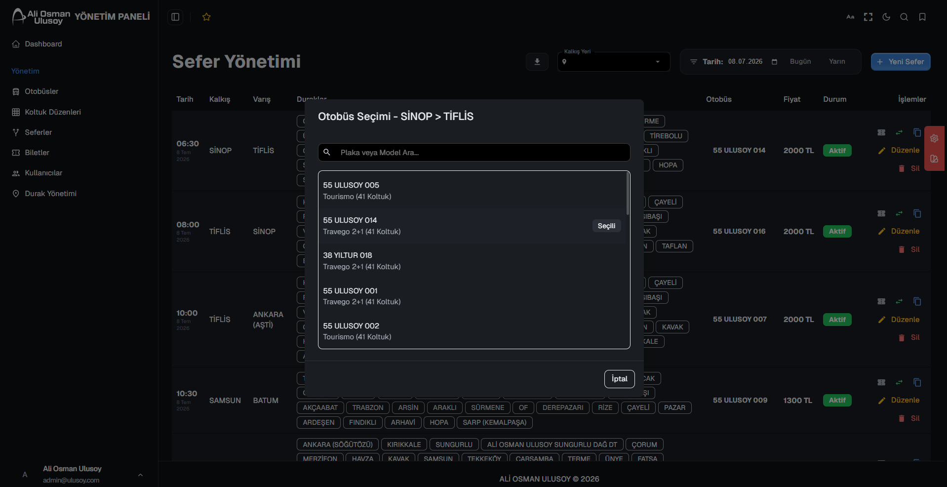Click the favorite star icon
947x487 pixels.
coord(206,17)
